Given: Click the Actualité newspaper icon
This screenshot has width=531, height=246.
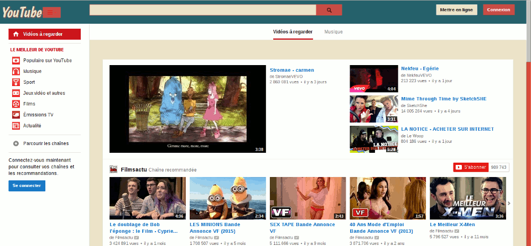Looking at the screenshot, I should (16, 125).
